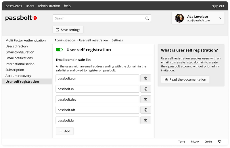
Task: Click the passbolt.nft domain field
Action: 97,110
